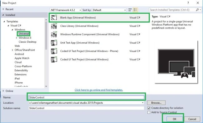Screen dimensions: 203x123
Task: Click Coded UI Test Project (Universal Windows) icon
Action: click(x=54, y=59)
